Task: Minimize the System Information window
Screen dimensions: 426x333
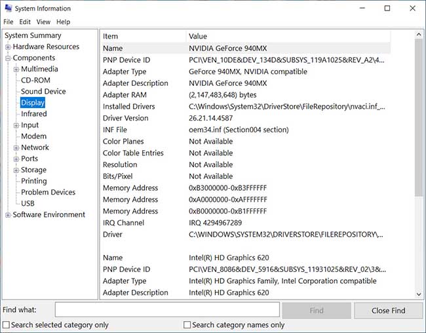Action: (362, 8)
